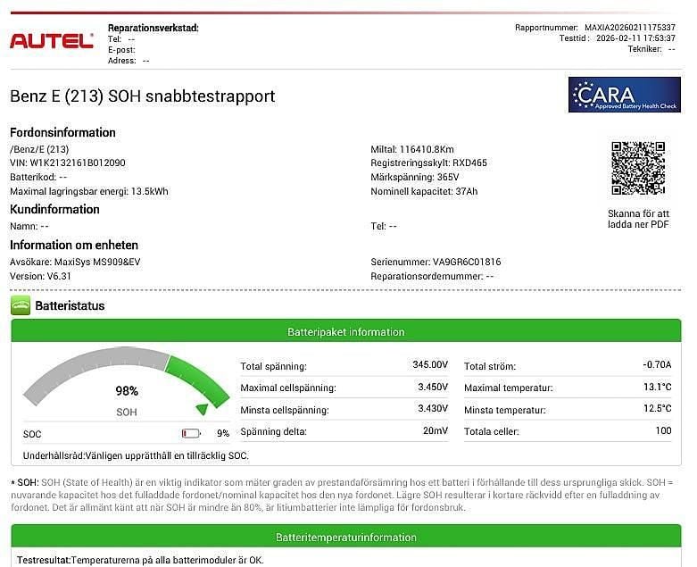Click the "Information om enheten" heading

tap(74, 245)
